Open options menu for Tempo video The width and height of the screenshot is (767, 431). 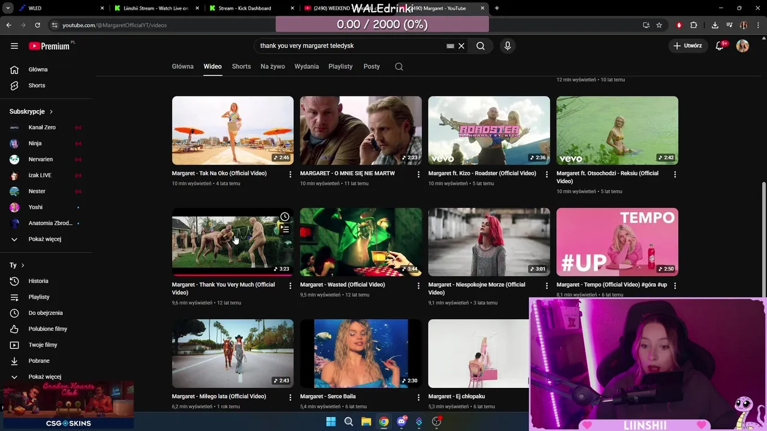(675, 286)
